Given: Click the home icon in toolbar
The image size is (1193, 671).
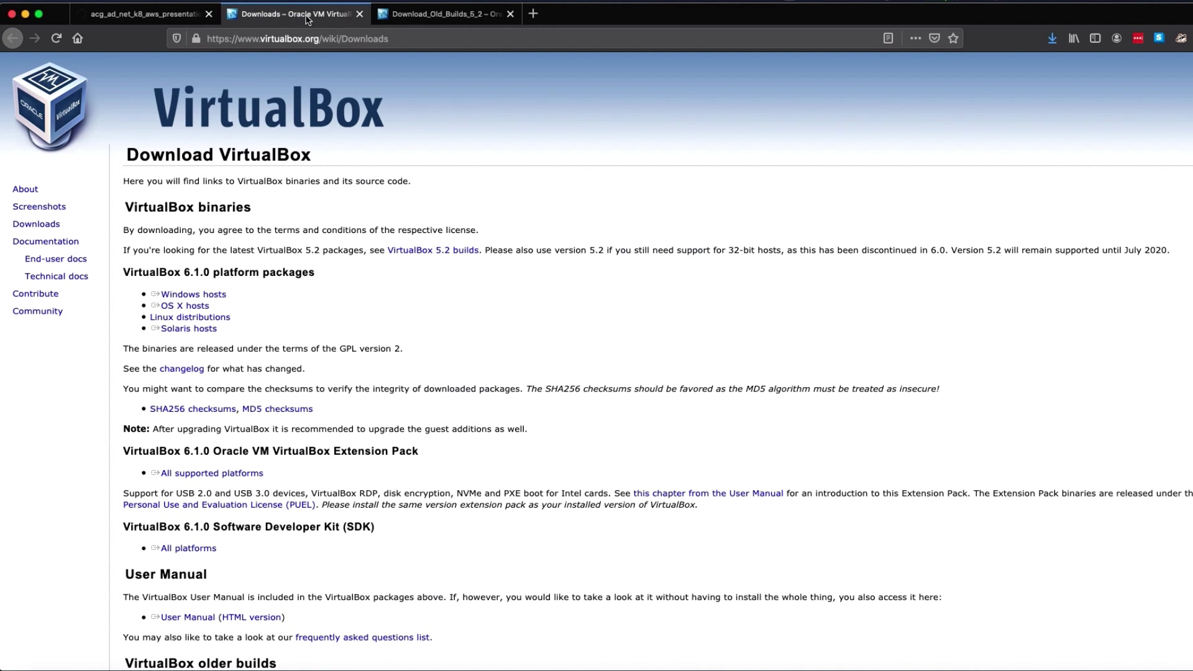Looking at the screenshot, I should 78,39.
